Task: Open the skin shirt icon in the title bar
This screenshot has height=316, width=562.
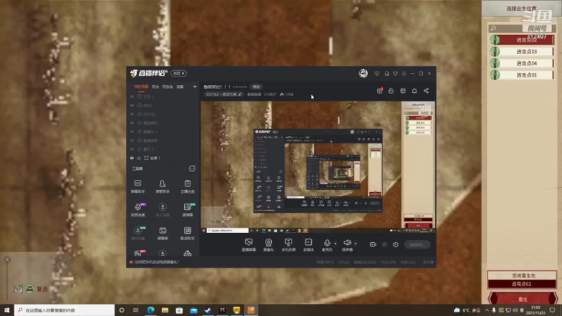Action: 396,74
